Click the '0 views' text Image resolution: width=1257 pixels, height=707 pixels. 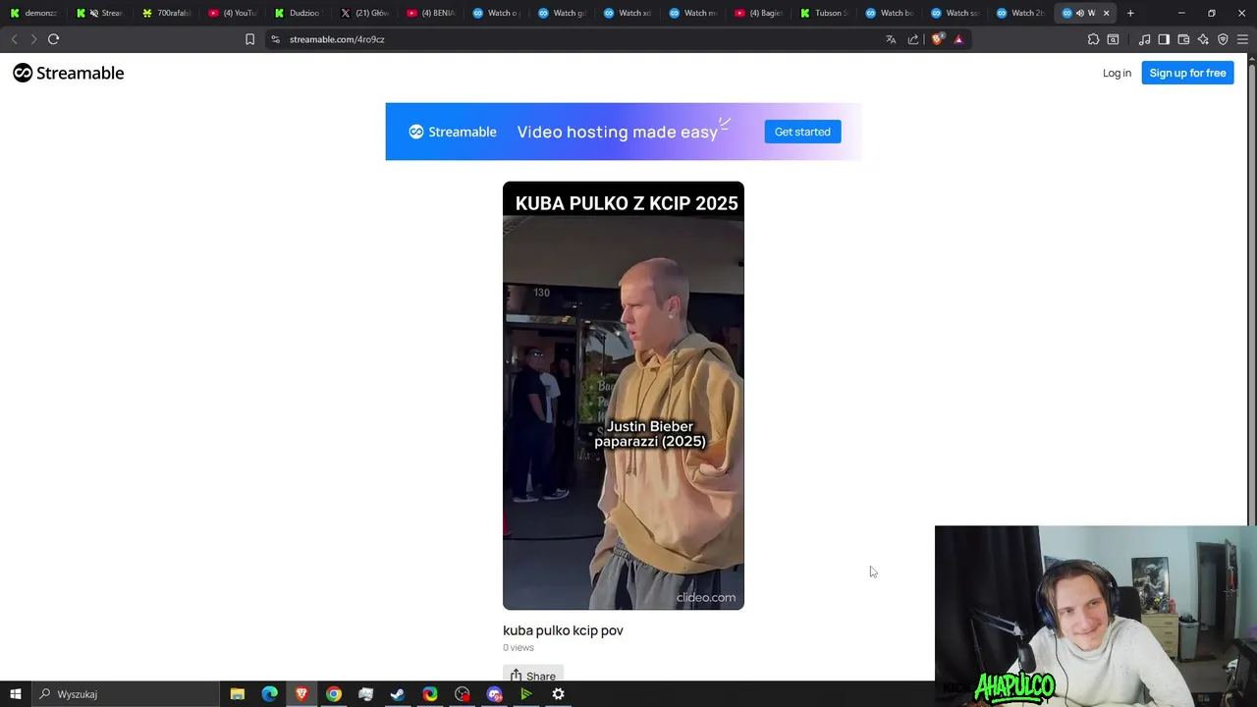point(519,648)
